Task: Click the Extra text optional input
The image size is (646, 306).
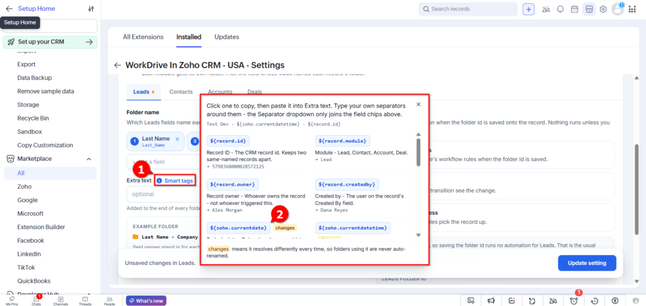Action: pyautogui.click(x=163, y=194)
